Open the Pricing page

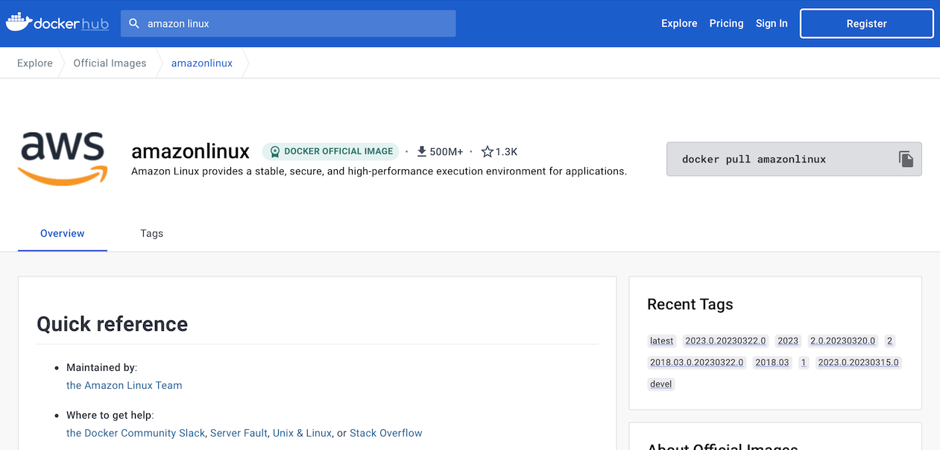click(726, 24)
